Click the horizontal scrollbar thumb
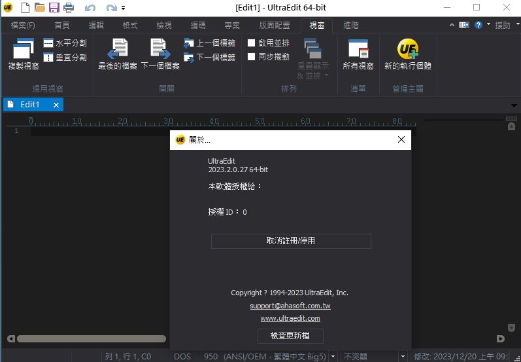Viewport: 521px width, 362px height. tap(92, 338)
